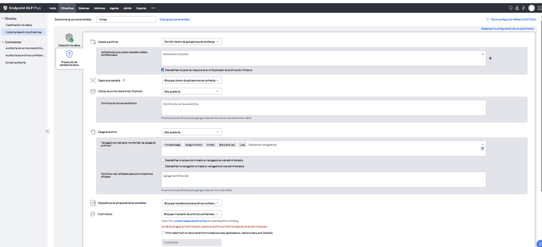Viewport: 542px width, 247px height.
Task: Go to the Agente menu
Action: click(114, 8)
